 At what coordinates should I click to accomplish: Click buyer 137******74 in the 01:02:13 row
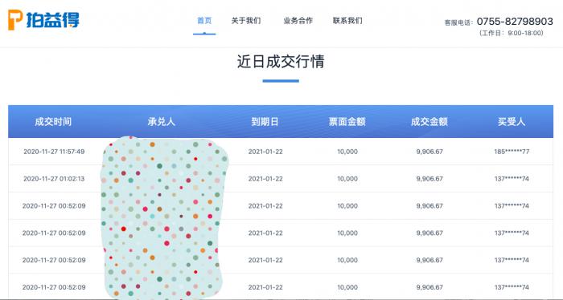(512, 179)
